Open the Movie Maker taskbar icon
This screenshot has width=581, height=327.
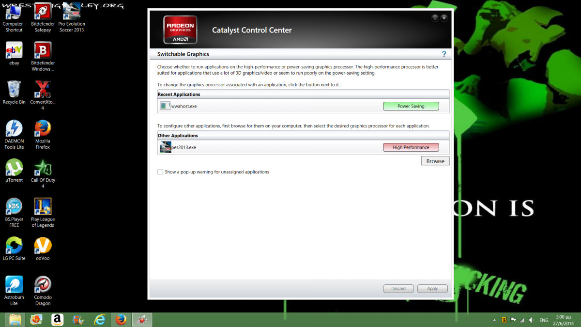coord(78,320)
